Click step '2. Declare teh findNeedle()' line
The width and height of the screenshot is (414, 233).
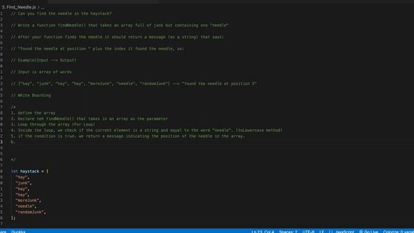click(89, 118)
